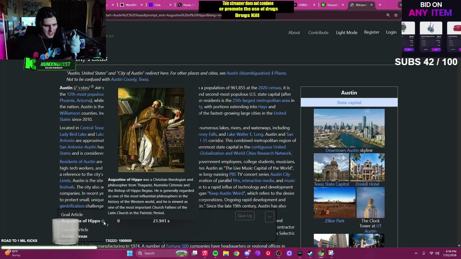The height and width of the screenshot is (259, 461).
Task: Close the Wikipedia browser tab
Action: (x=371, y=5)
